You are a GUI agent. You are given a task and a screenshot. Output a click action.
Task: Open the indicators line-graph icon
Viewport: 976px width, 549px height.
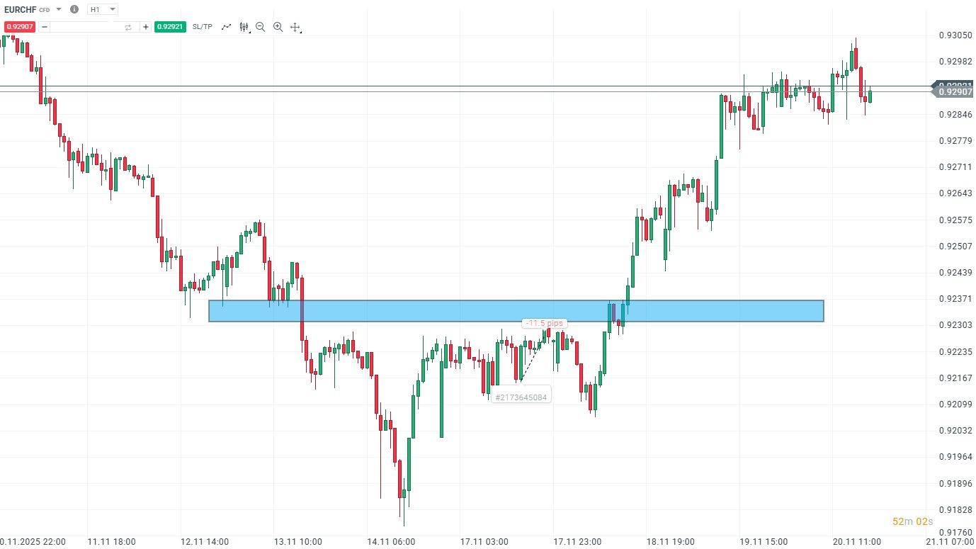(x=227, y=27)
